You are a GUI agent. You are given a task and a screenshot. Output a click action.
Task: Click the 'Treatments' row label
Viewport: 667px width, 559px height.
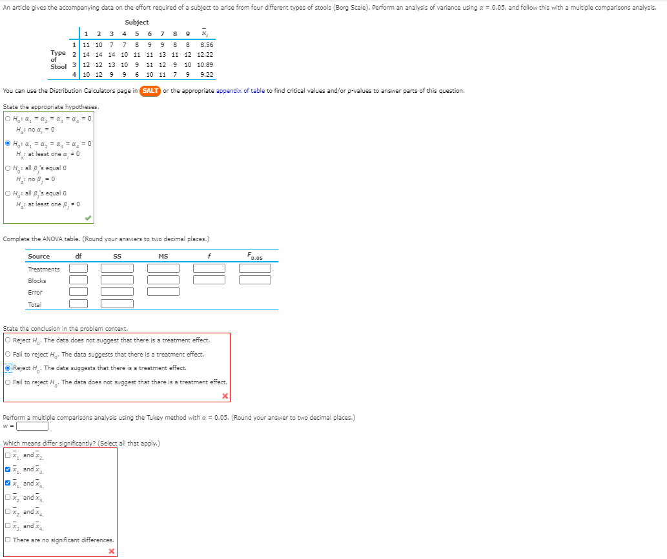coord(44,270)
